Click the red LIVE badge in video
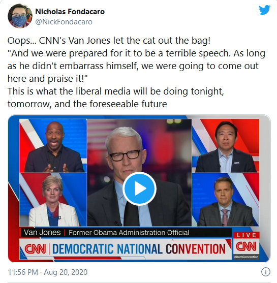Viewport: 277px width, 283px height. point(247,235)
